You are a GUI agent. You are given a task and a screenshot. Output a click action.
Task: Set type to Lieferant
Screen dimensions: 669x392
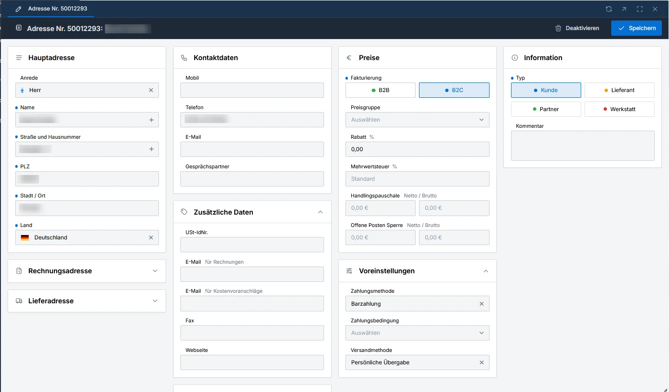pyautogui.click(x=619, y=90)
